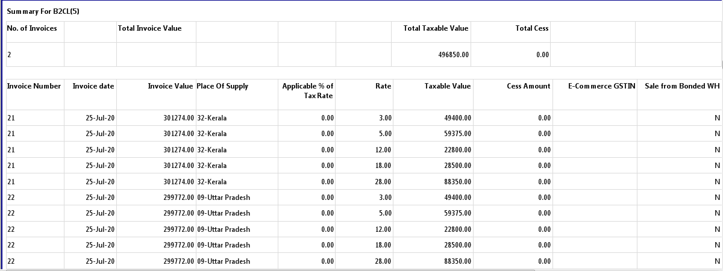Click the "Rate" column header
This screenshot has height=271, width=723.
(x=383, y=86)
